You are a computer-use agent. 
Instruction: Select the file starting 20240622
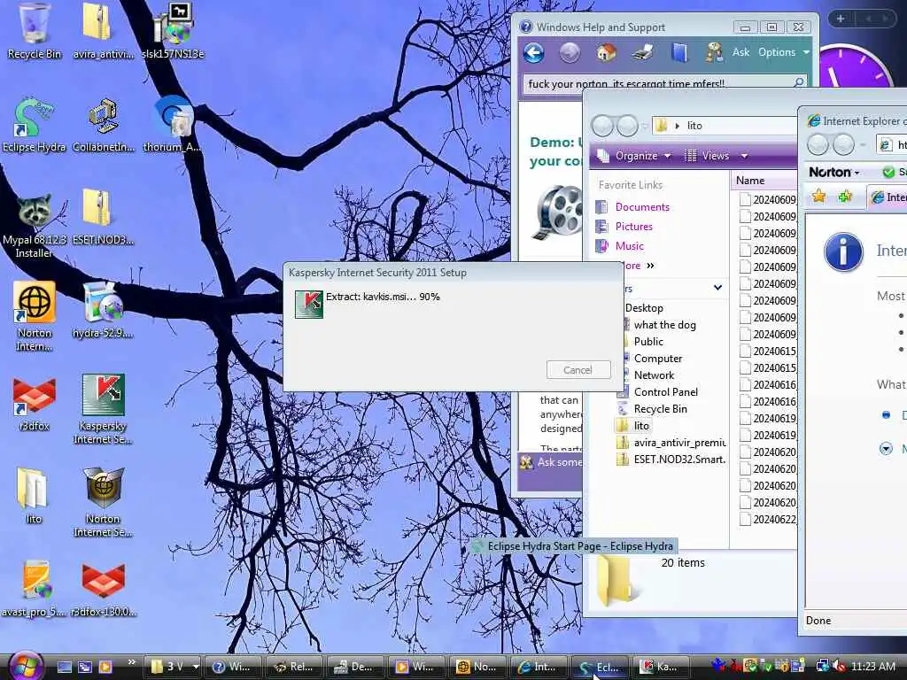768,519
